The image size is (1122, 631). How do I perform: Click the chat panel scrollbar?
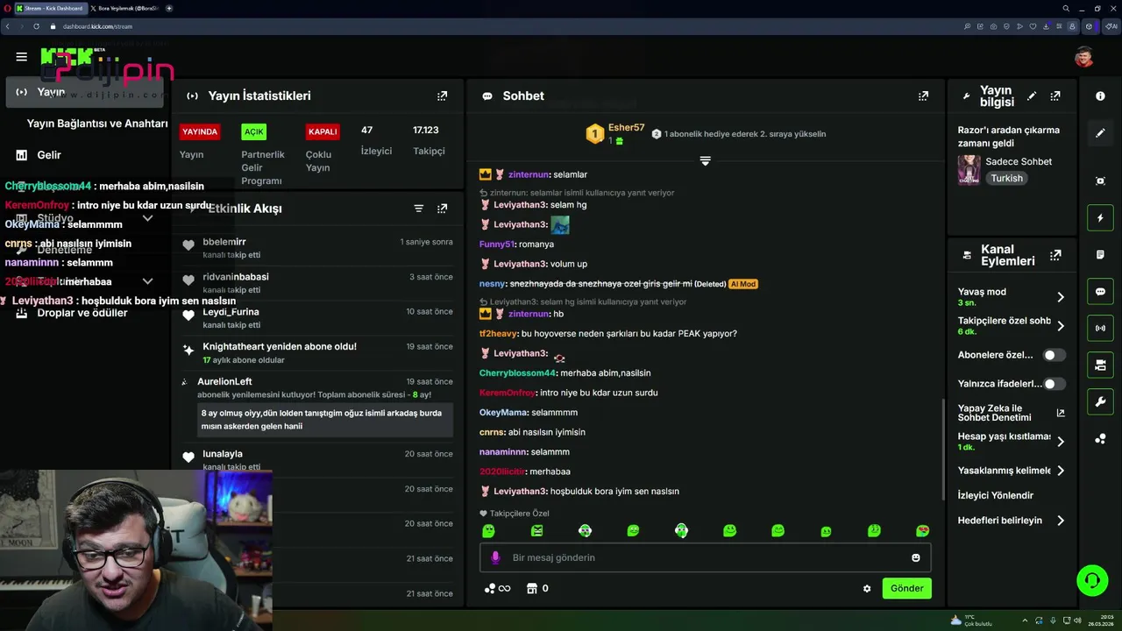943,449
